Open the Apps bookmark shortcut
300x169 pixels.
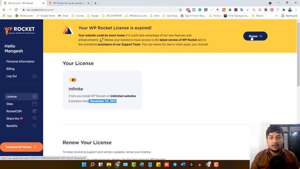point(7,15)
